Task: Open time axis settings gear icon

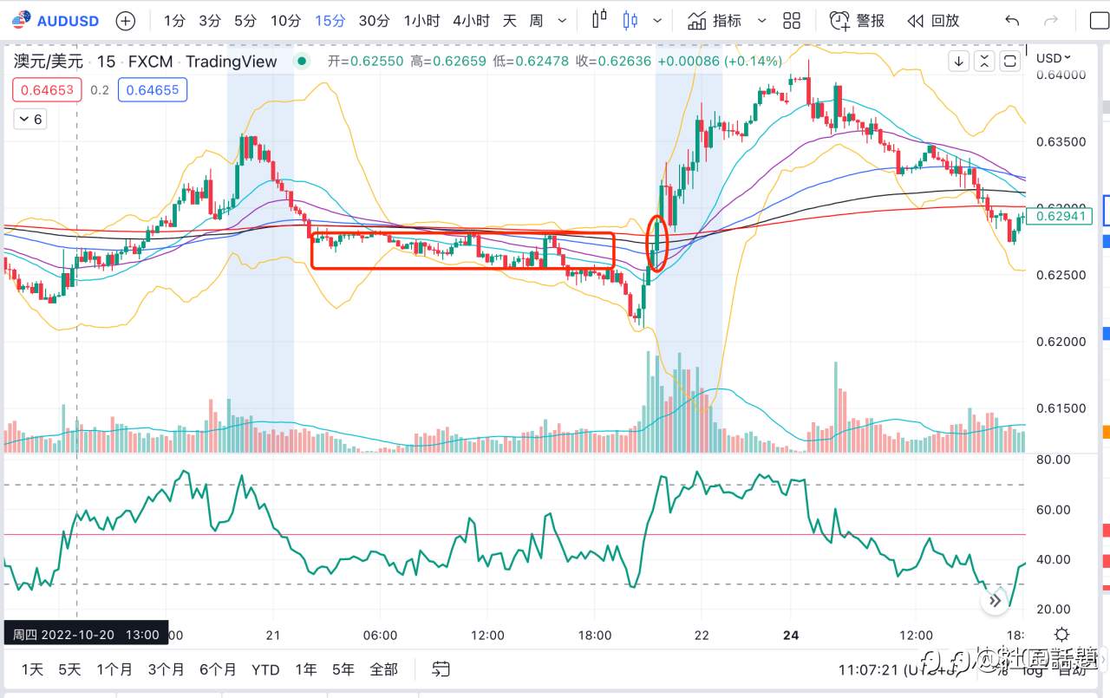Action: [1061, 635]
